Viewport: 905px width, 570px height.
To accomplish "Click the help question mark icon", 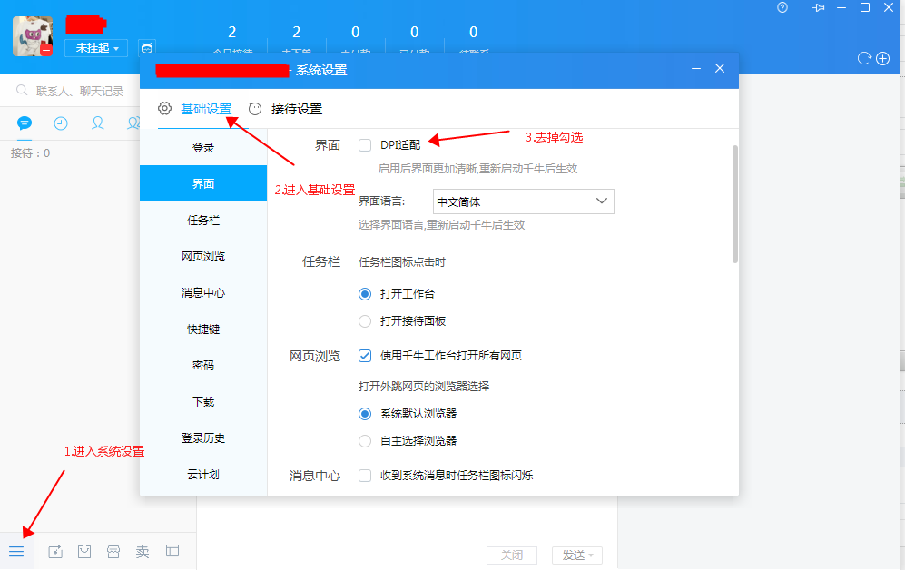I will (782, 7).
